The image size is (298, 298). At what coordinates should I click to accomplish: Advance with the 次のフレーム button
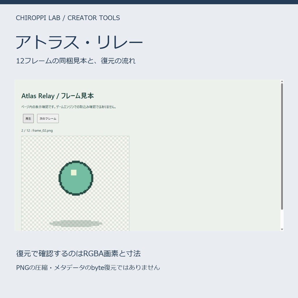tap(48, 119)
